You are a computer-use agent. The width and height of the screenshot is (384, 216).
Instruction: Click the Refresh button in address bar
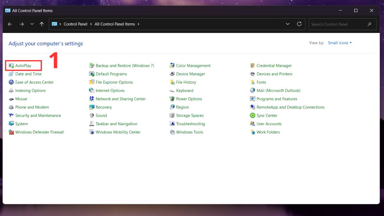click(x=299, y=24)
